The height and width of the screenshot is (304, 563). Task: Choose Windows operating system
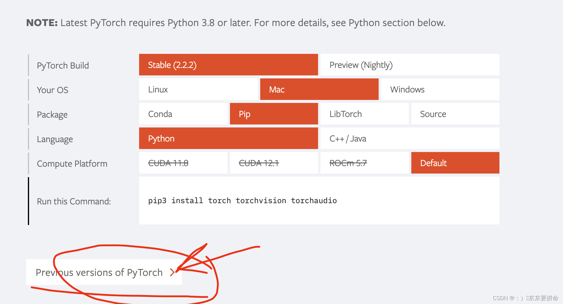(x=440, y=89)
